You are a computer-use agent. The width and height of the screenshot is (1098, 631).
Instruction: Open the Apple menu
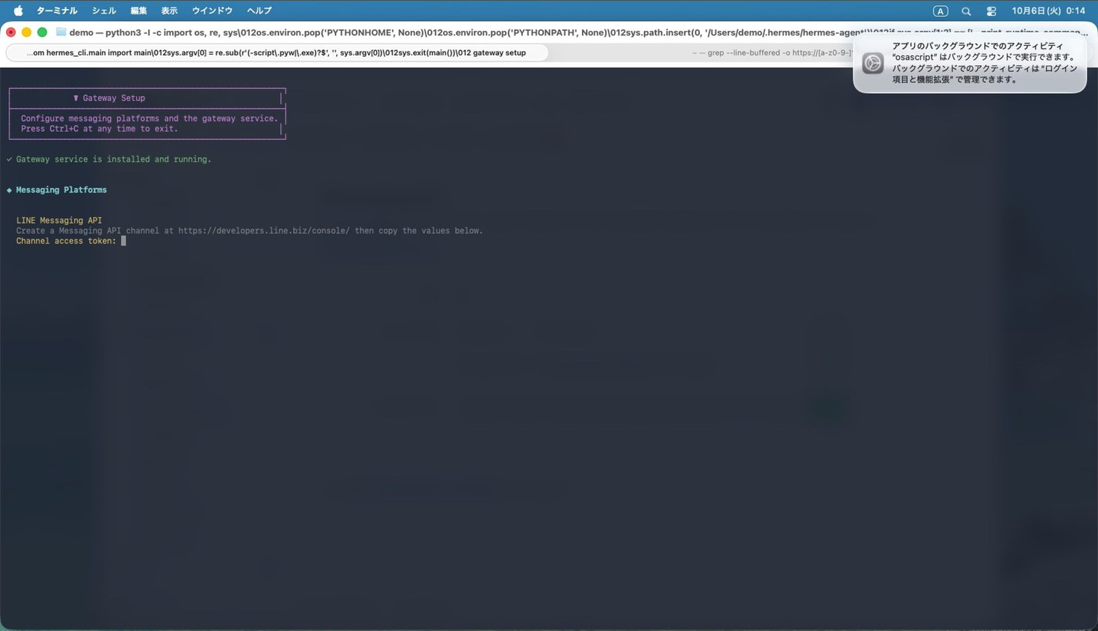pos(19,11)
